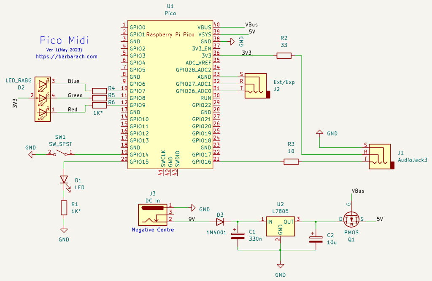Click the 1N4001 value label
This screenshot has height=281, width=432.
(x=216, y=233)
